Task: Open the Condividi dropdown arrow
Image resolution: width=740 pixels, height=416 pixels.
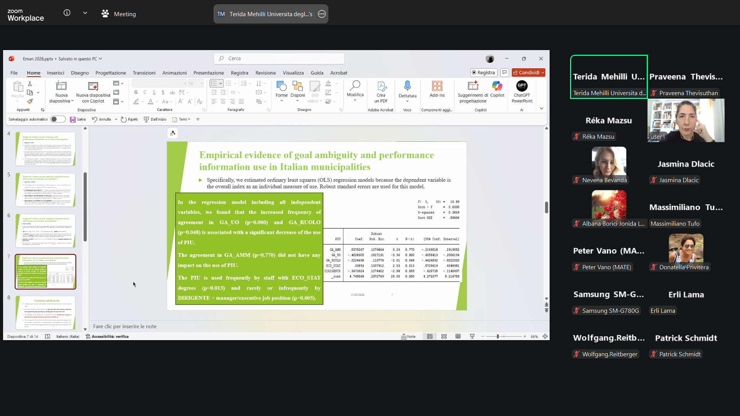Action: click(x=543, y=72)
